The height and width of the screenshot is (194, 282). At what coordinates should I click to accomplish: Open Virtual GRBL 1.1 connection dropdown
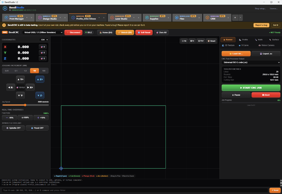(x=42, y=33)
